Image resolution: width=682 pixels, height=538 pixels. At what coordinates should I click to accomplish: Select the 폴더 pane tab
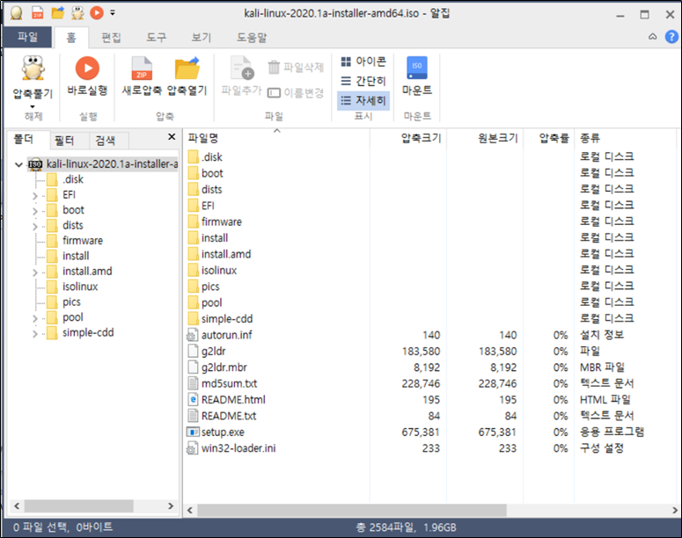(24, 140)
